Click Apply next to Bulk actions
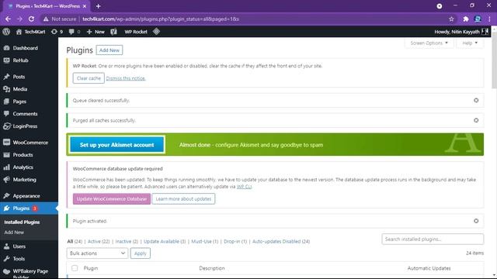 (140, 253)
